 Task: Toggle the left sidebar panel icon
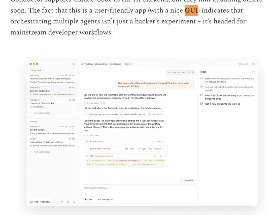[74, 64]
